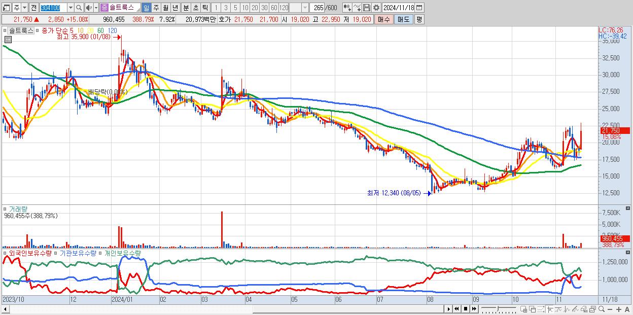Click the chart rewind button
The height and width of the screenshot is (315, 633).
(x=456, y=309)
